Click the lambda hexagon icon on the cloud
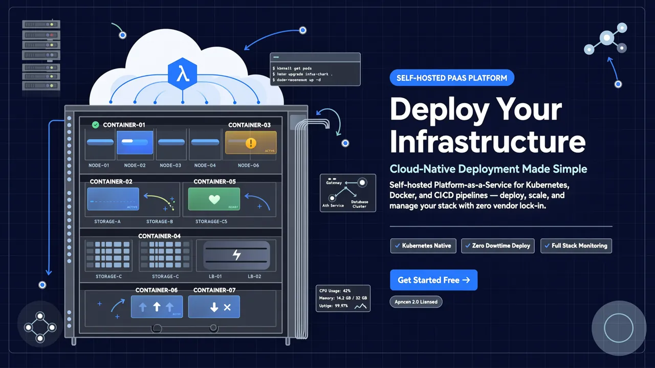The image size is (655, 368). point(183,75)
